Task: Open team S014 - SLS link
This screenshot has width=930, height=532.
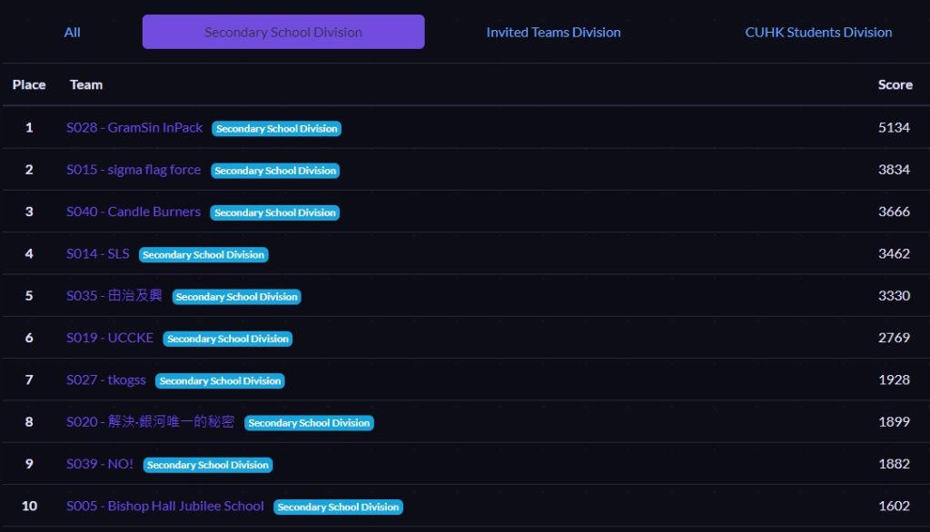Action: click(98, 254)
